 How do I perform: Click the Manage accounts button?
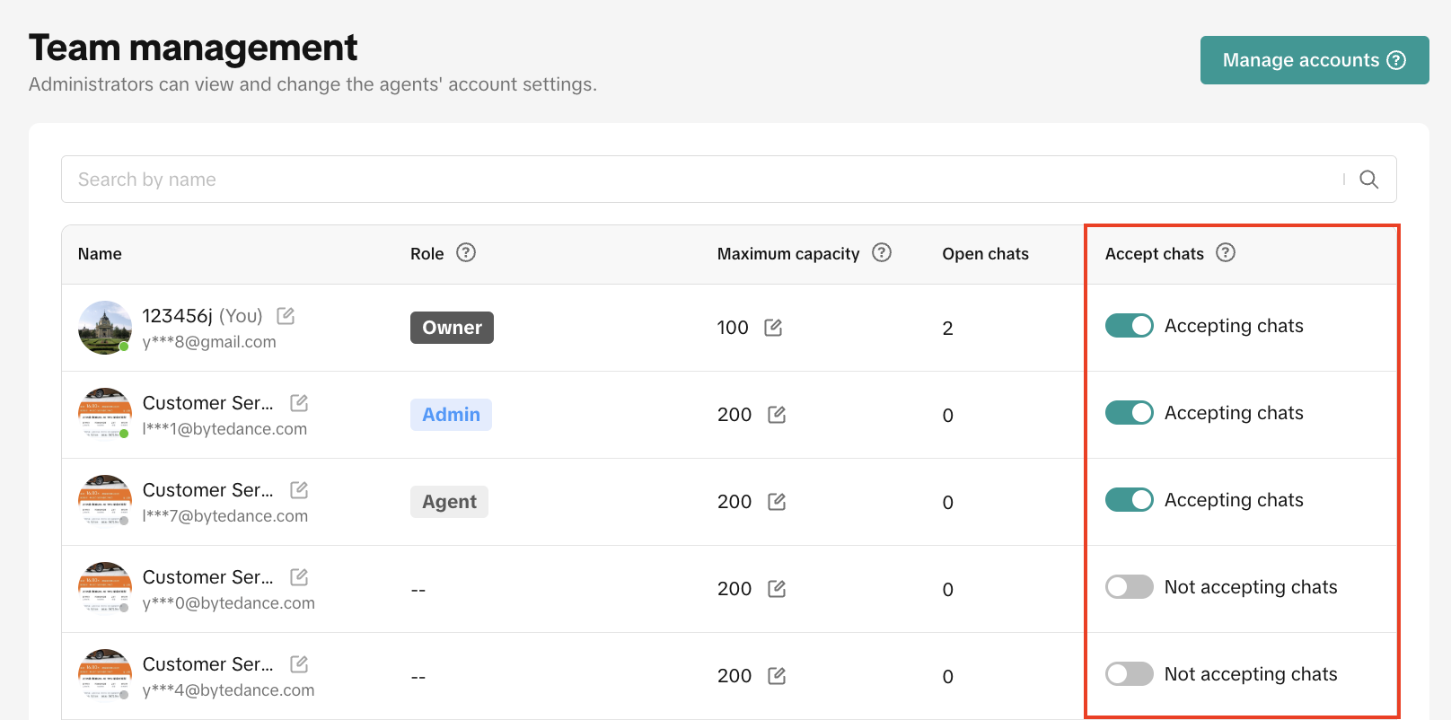1314,60
